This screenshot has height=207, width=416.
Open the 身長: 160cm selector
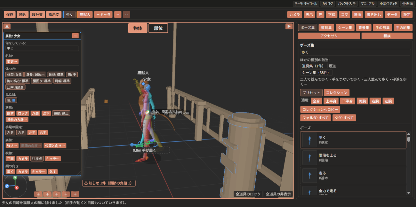click(x=36, y=75)
